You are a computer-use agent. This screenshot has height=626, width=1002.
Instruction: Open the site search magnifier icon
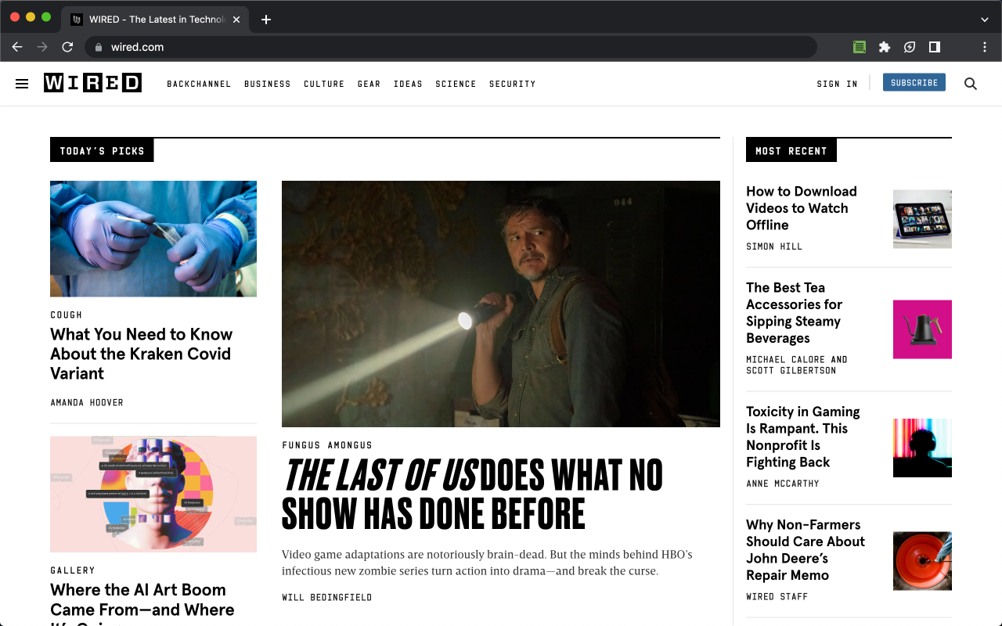(971, 84)
